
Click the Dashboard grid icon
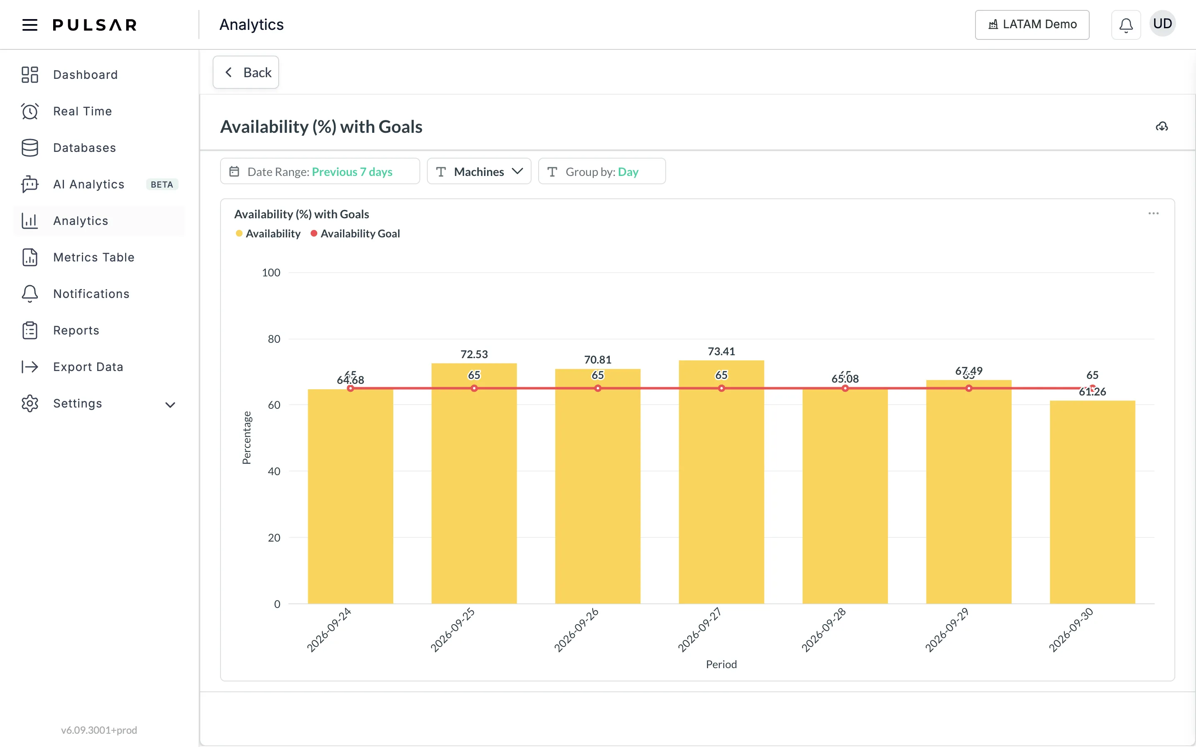(29, 75)
